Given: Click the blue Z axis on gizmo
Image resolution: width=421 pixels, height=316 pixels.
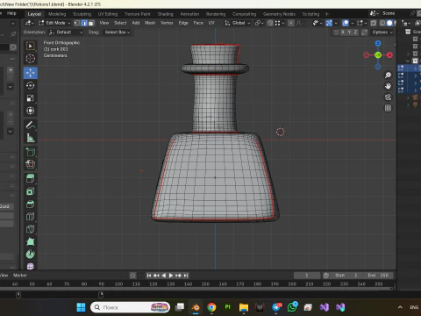Looking at the screenshot, I should [x=378, y=44].
